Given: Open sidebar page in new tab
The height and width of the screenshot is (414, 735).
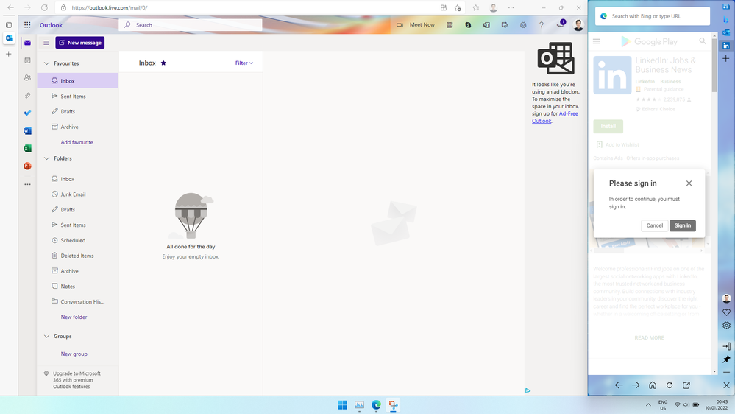Looking at the screenshot, I should [x=686, y=385].
